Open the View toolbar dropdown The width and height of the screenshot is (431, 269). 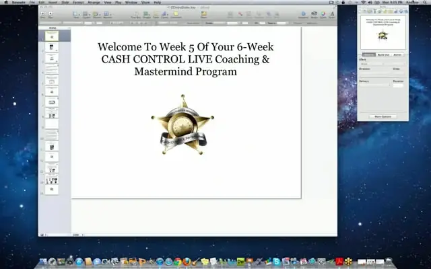[x=76, y=15]
